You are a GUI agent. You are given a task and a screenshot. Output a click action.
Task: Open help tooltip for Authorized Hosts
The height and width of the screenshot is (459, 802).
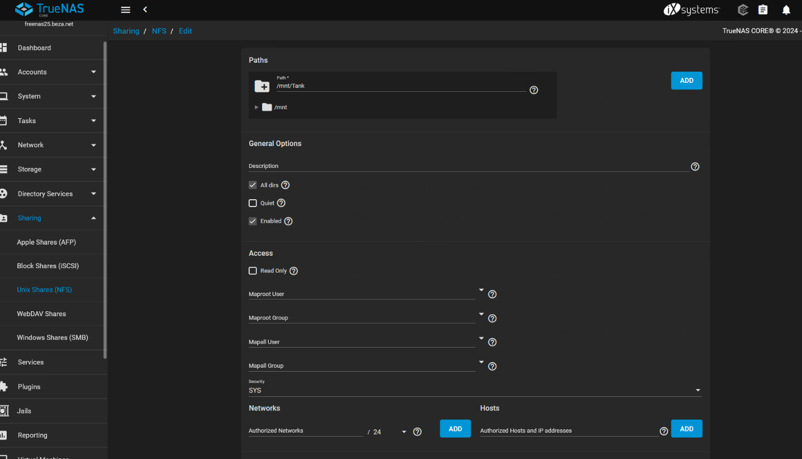tap(664, 432)
